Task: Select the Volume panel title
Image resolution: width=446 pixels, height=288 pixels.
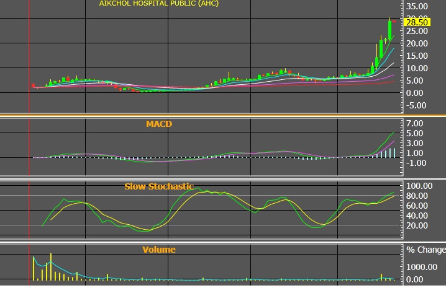Action: point(159,250)
